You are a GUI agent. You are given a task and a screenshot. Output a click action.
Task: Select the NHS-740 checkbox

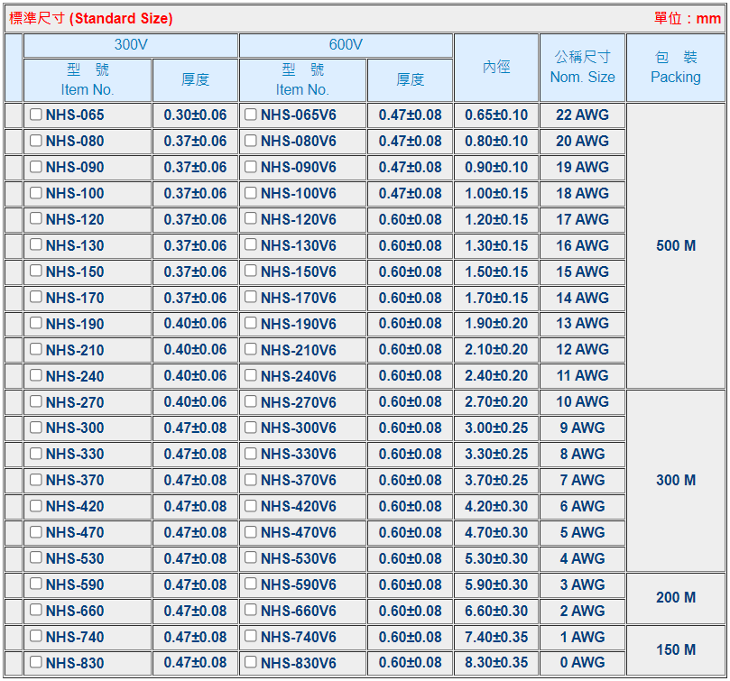click(x=36, y=637)
